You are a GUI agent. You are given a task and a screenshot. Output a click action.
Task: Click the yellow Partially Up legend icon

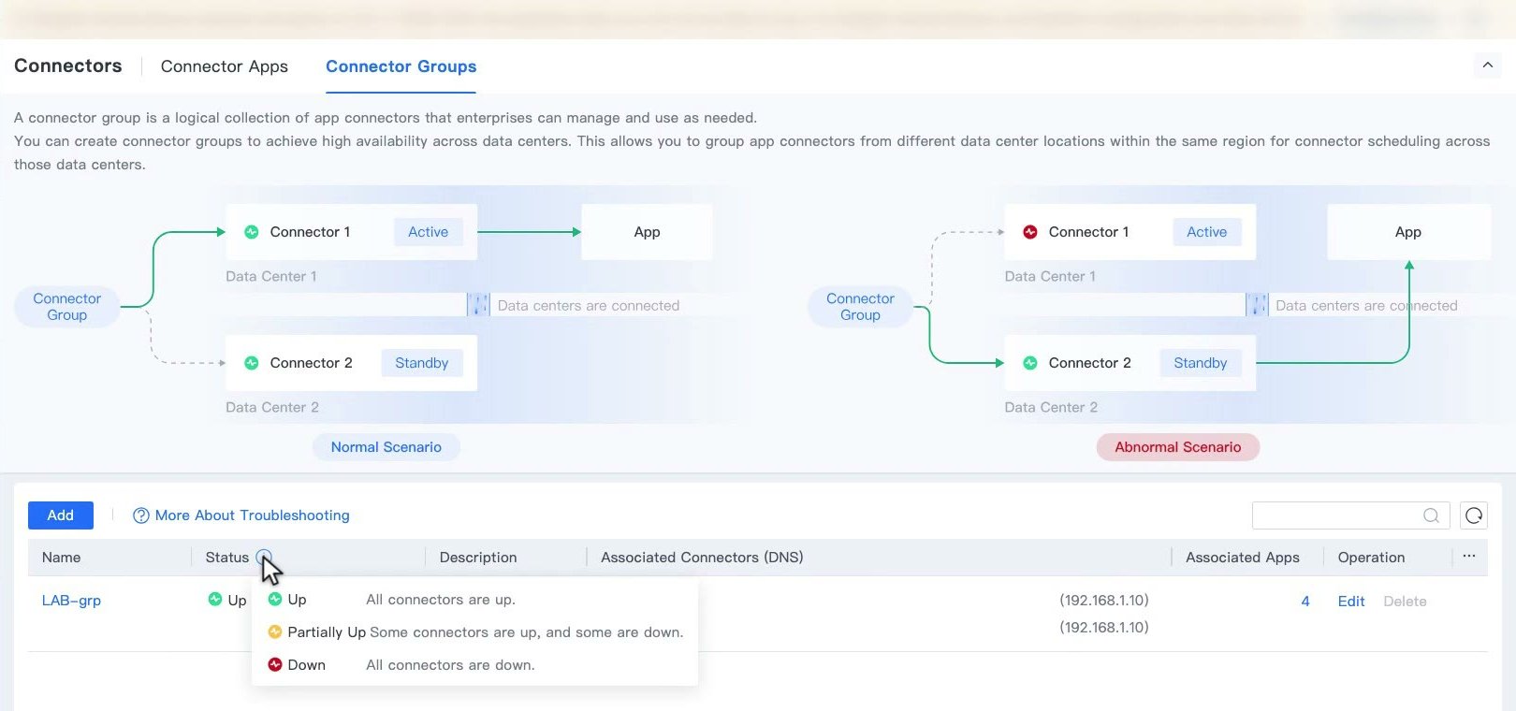tap(275, 632)
